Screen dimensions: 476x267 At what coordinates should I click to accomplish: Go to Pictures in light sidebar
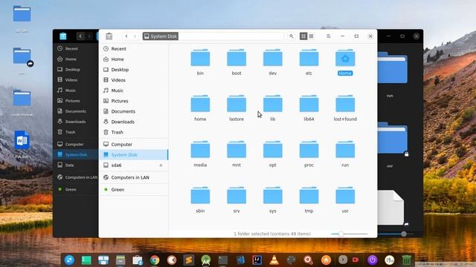(x=134, y=101)
